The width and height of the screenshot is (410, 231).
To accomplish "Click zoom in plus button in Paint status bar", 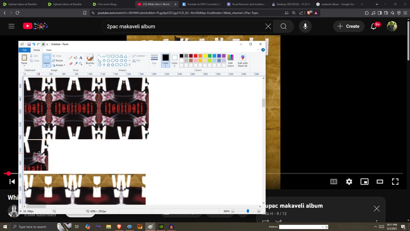I will coord(259,211).
